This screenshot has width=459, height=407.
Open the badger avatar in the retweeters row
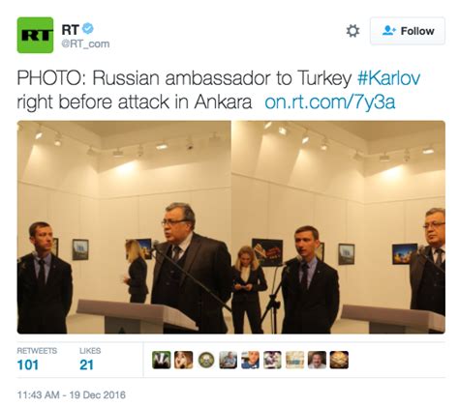point(162,360)
